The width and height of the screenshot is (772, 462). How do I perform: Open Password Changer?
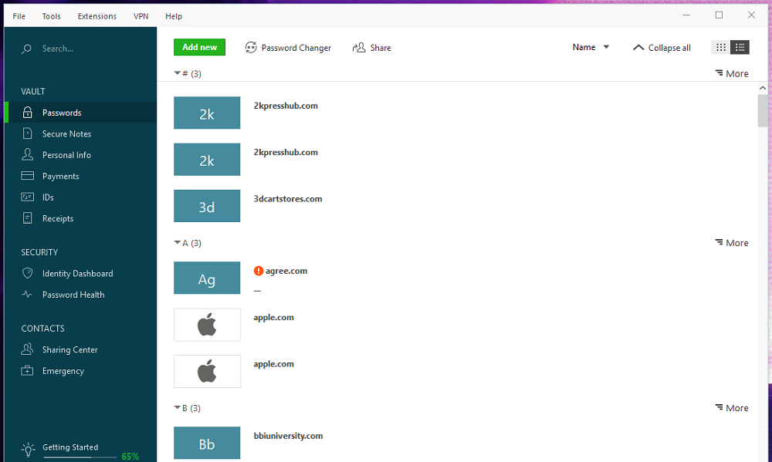pyautogui.click(x=288, y=48)
